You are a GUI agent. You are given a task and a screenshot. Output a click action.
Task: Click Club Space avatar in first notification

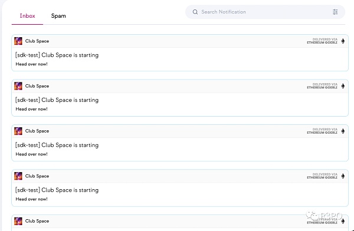(x=18, y=41)
